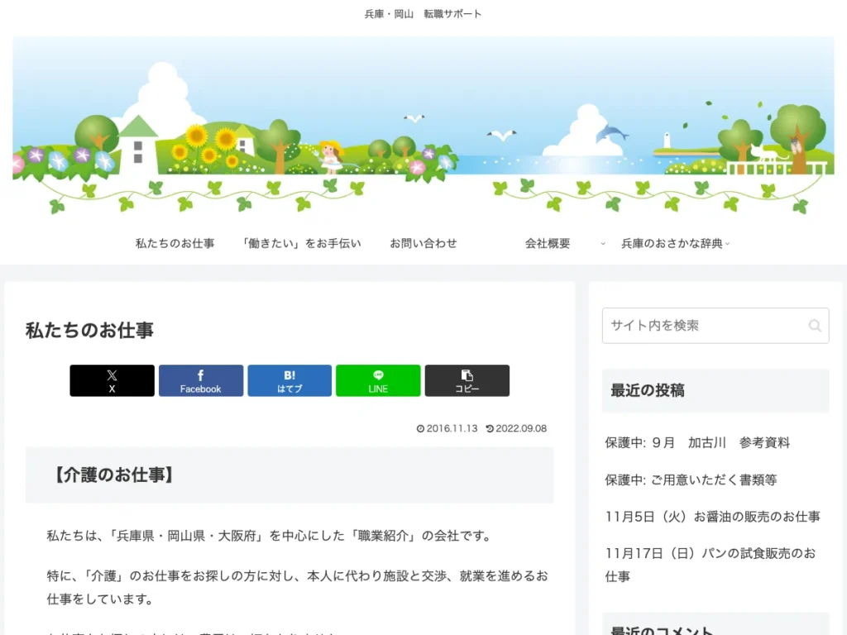Open 兵庫のおさかな辞典 menu
Screen dimensions: 847x635
point(672,244)
